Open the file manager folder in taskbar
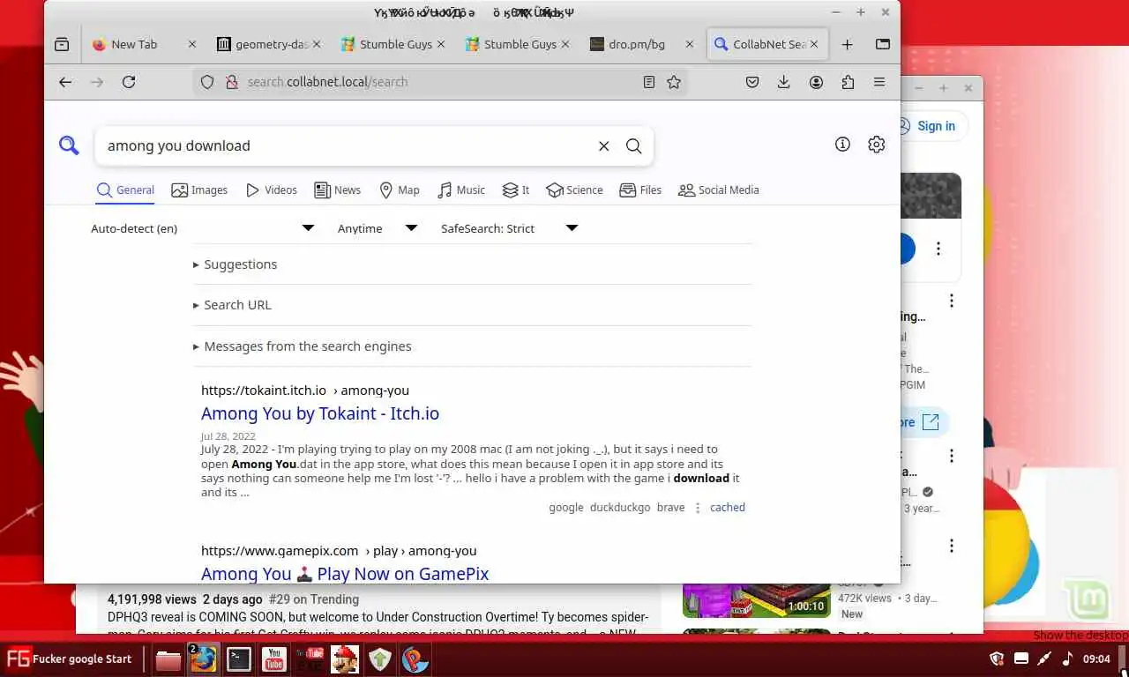The width and height of the screenshot is (1129, 677). tap(168, 658)
